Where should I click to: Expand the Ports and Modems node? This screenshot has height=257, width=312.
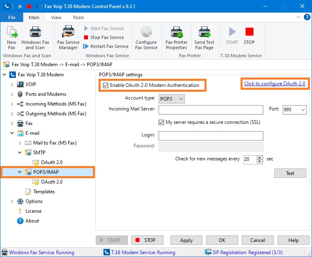tap(12, 94)
